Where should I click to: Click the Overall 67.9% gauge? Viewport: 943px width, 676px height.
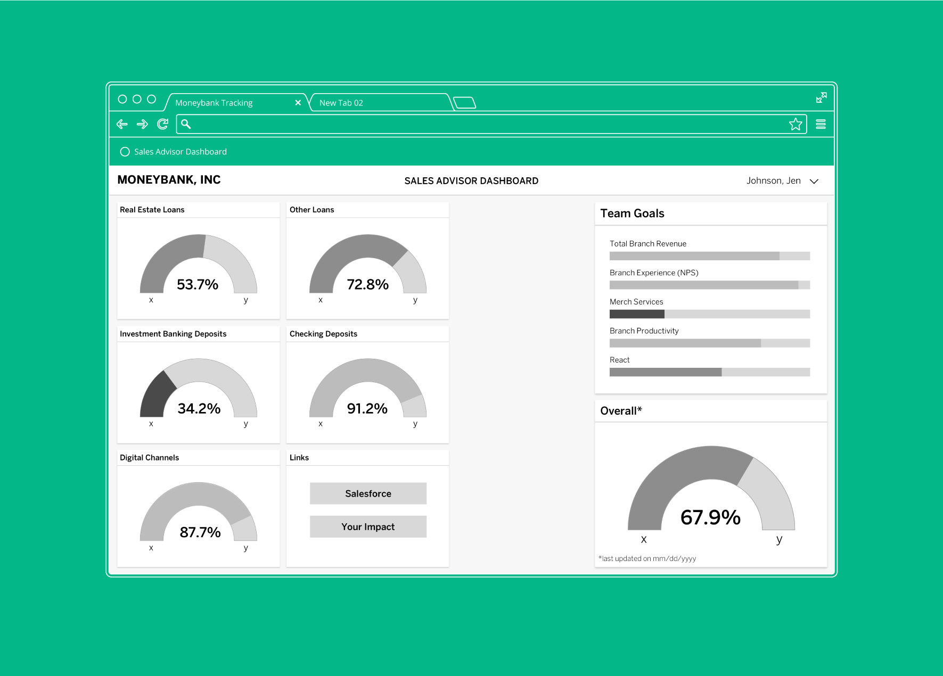tap(711, 488)
